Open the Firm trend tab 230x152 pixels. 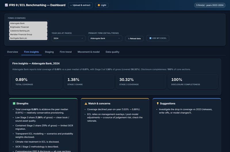(x=66, y=52)
